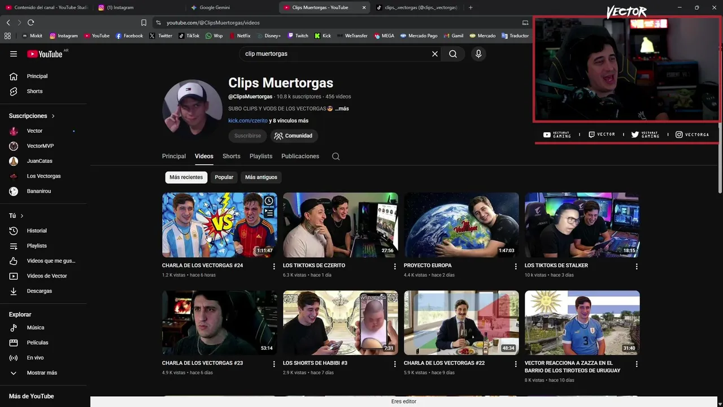Viewport: 723px width, 407px height.
Task: Open Los Vectorgas subscription channel
Action: pos(44,176)
